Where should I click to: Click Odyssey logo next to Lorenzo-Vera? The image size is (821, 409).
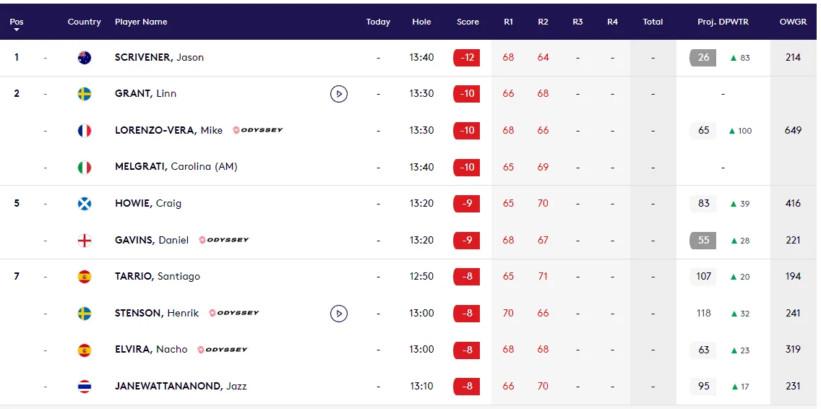(257, 130)
